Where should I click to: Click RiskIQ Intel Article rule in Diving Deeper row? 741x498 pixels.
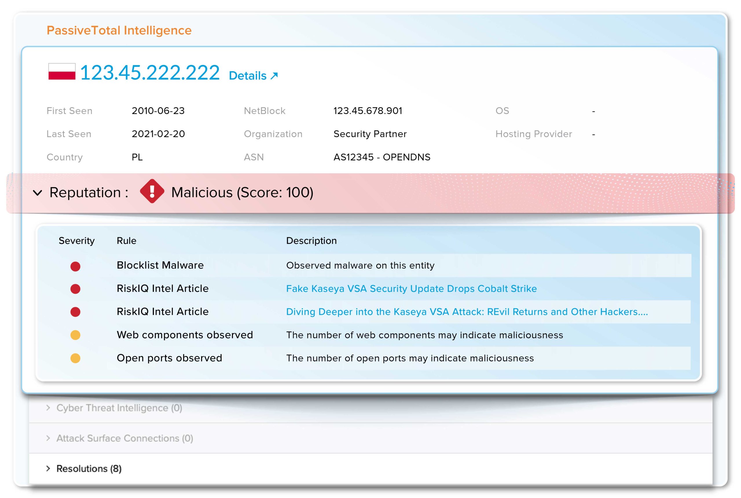[163, 311]
